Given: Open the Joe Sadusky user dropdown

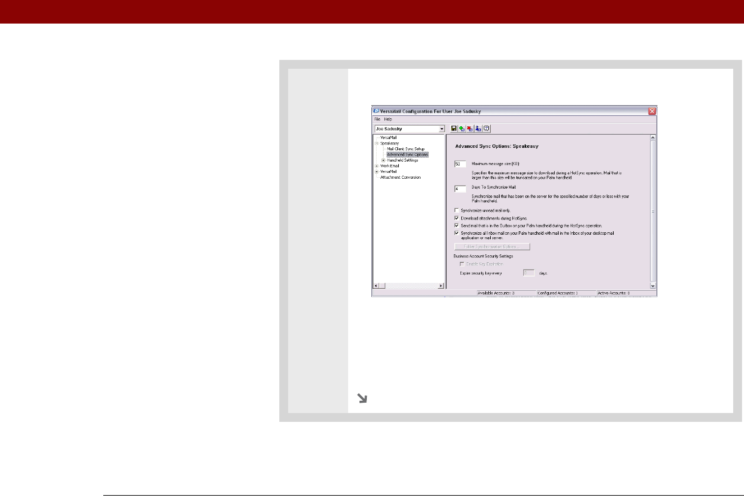Looking at the screenshot, I should click(442, 129).
